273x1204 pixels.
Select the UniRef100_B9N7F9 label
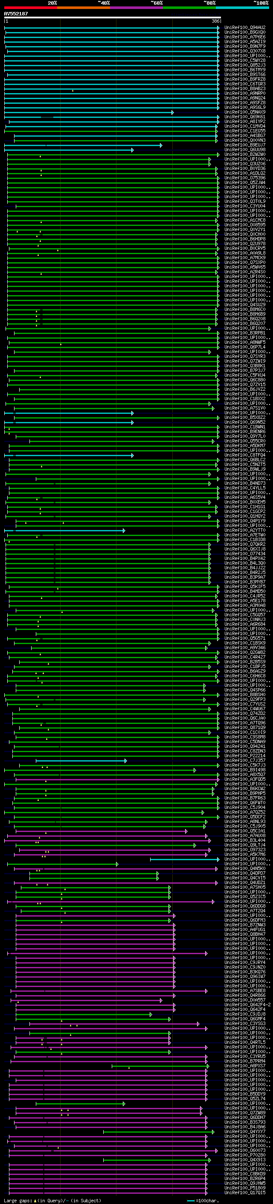click(x=245, y=46)
